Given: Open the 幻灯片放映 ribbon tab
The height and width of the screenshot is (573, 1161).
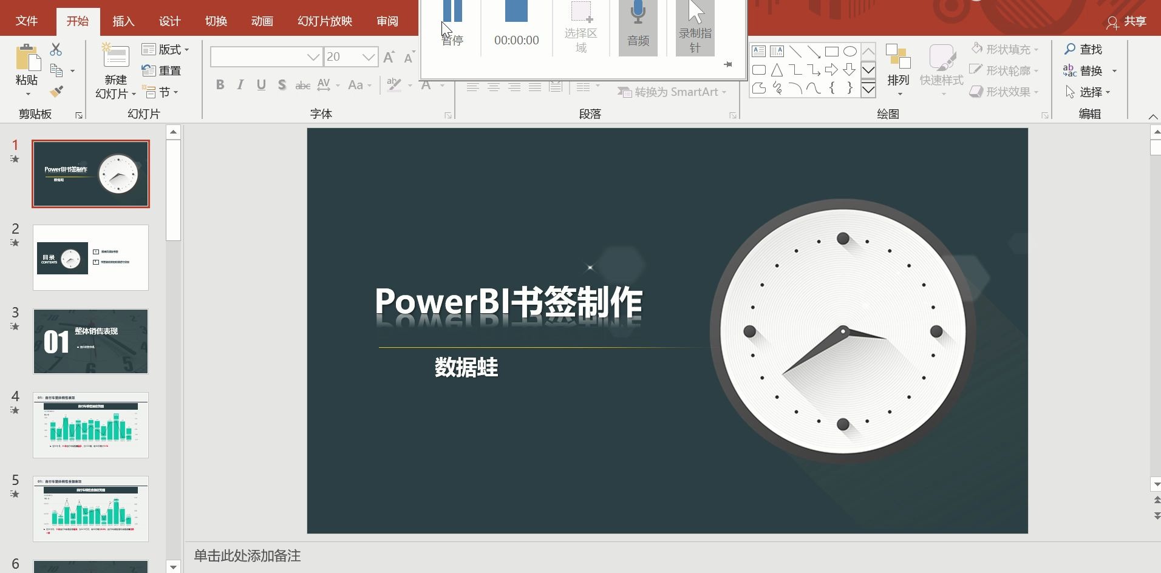Looking at the screenshot, I should tap(324, 21).
